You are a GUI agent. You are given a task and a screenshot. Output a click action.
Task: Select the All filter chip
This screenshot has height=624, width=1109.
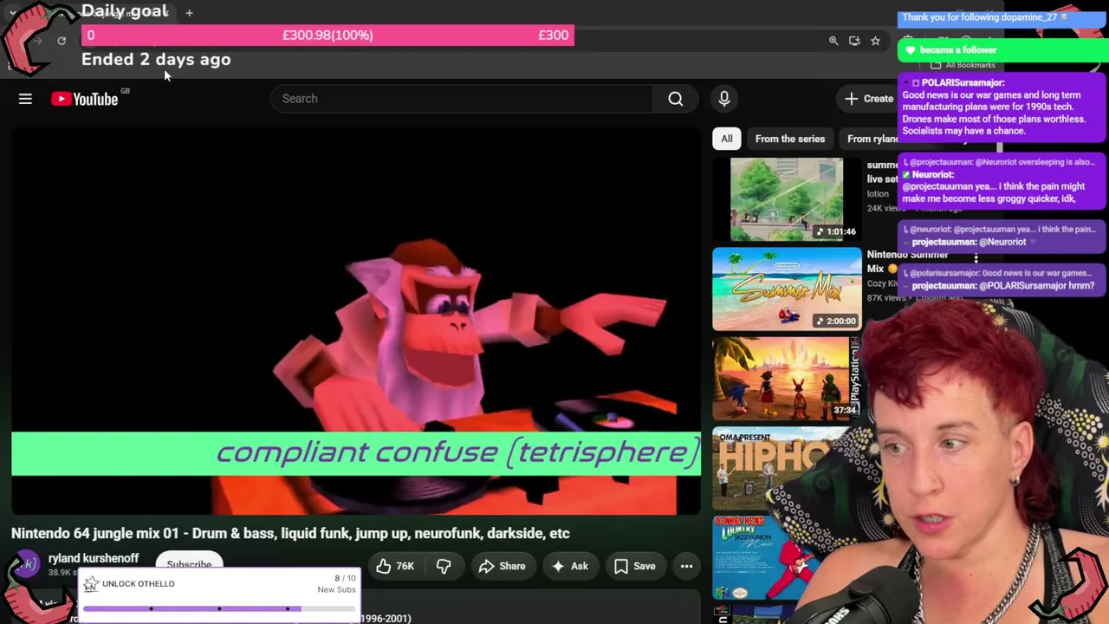coord(727,139)
